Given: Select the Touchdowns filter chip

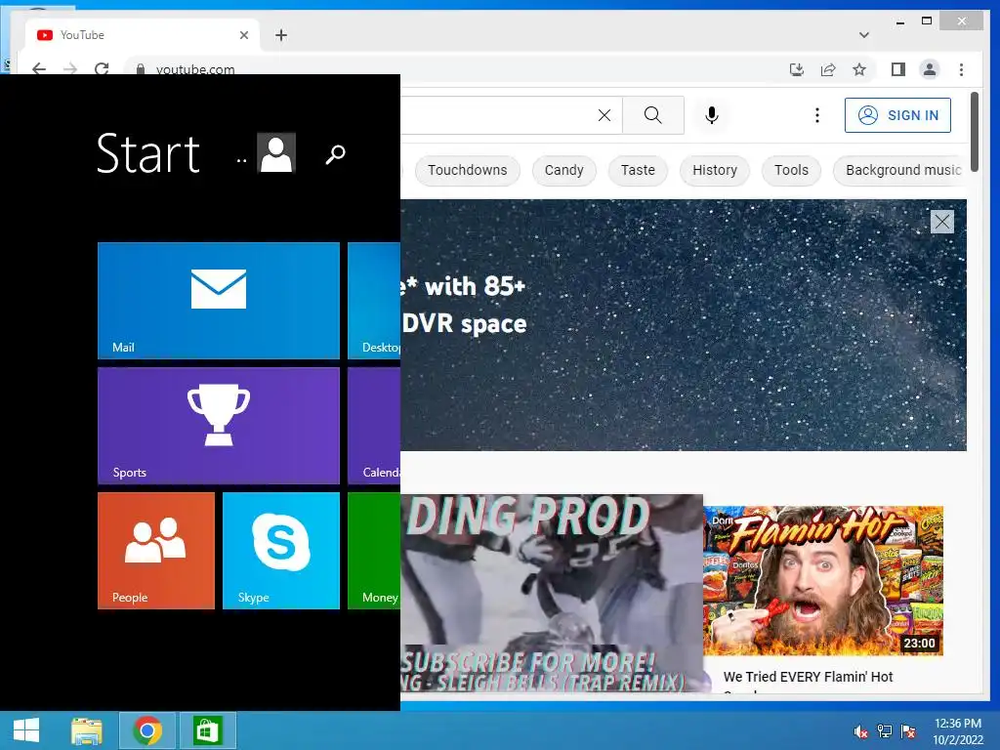Looking at the screenshot, I should tap(468, 170).
